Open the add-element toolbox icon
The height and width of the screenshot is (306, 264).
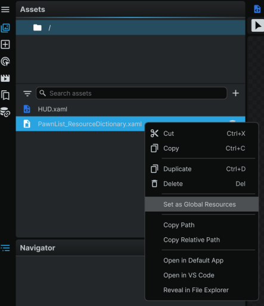(x=5, y=44)
